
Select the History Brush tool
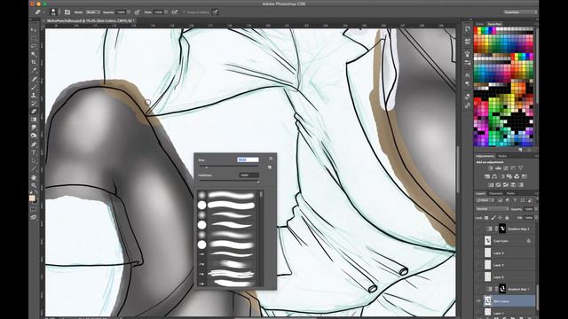[x=34, y=104]
